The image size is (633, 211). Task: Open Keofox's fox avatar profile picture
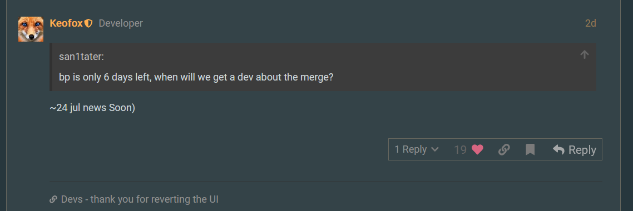tap(31, 29)
